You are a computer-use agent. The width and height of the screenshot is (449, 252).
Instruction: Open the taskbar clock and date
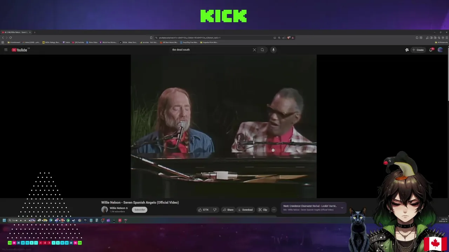(443, 220)
